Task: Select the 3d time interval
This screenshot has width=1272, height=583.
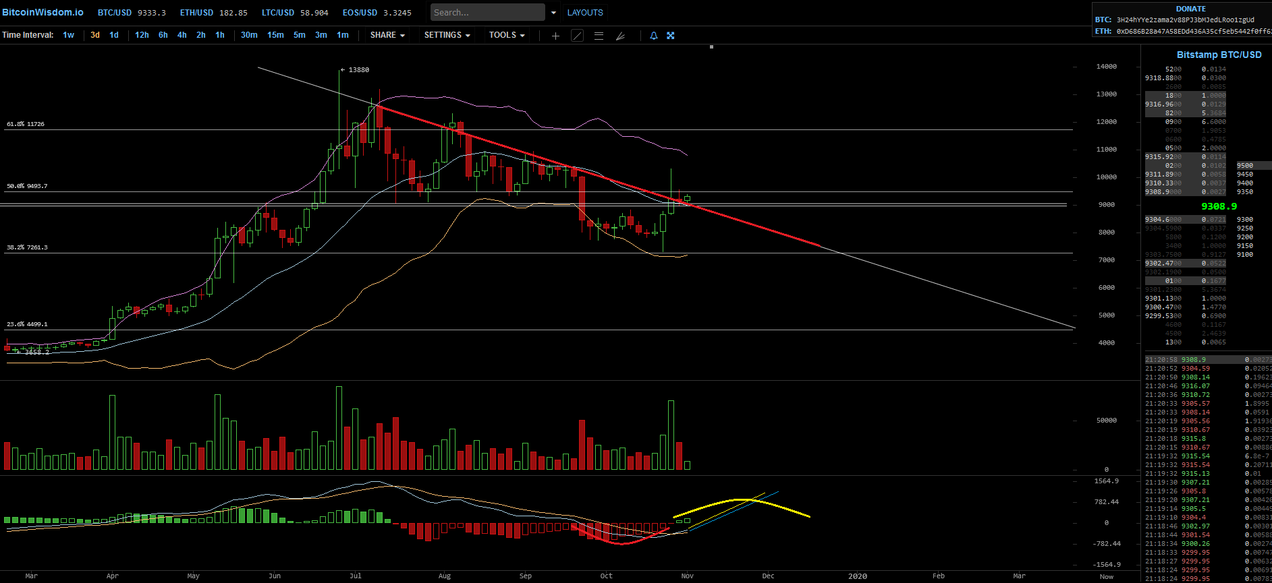Action: [95, 35]
